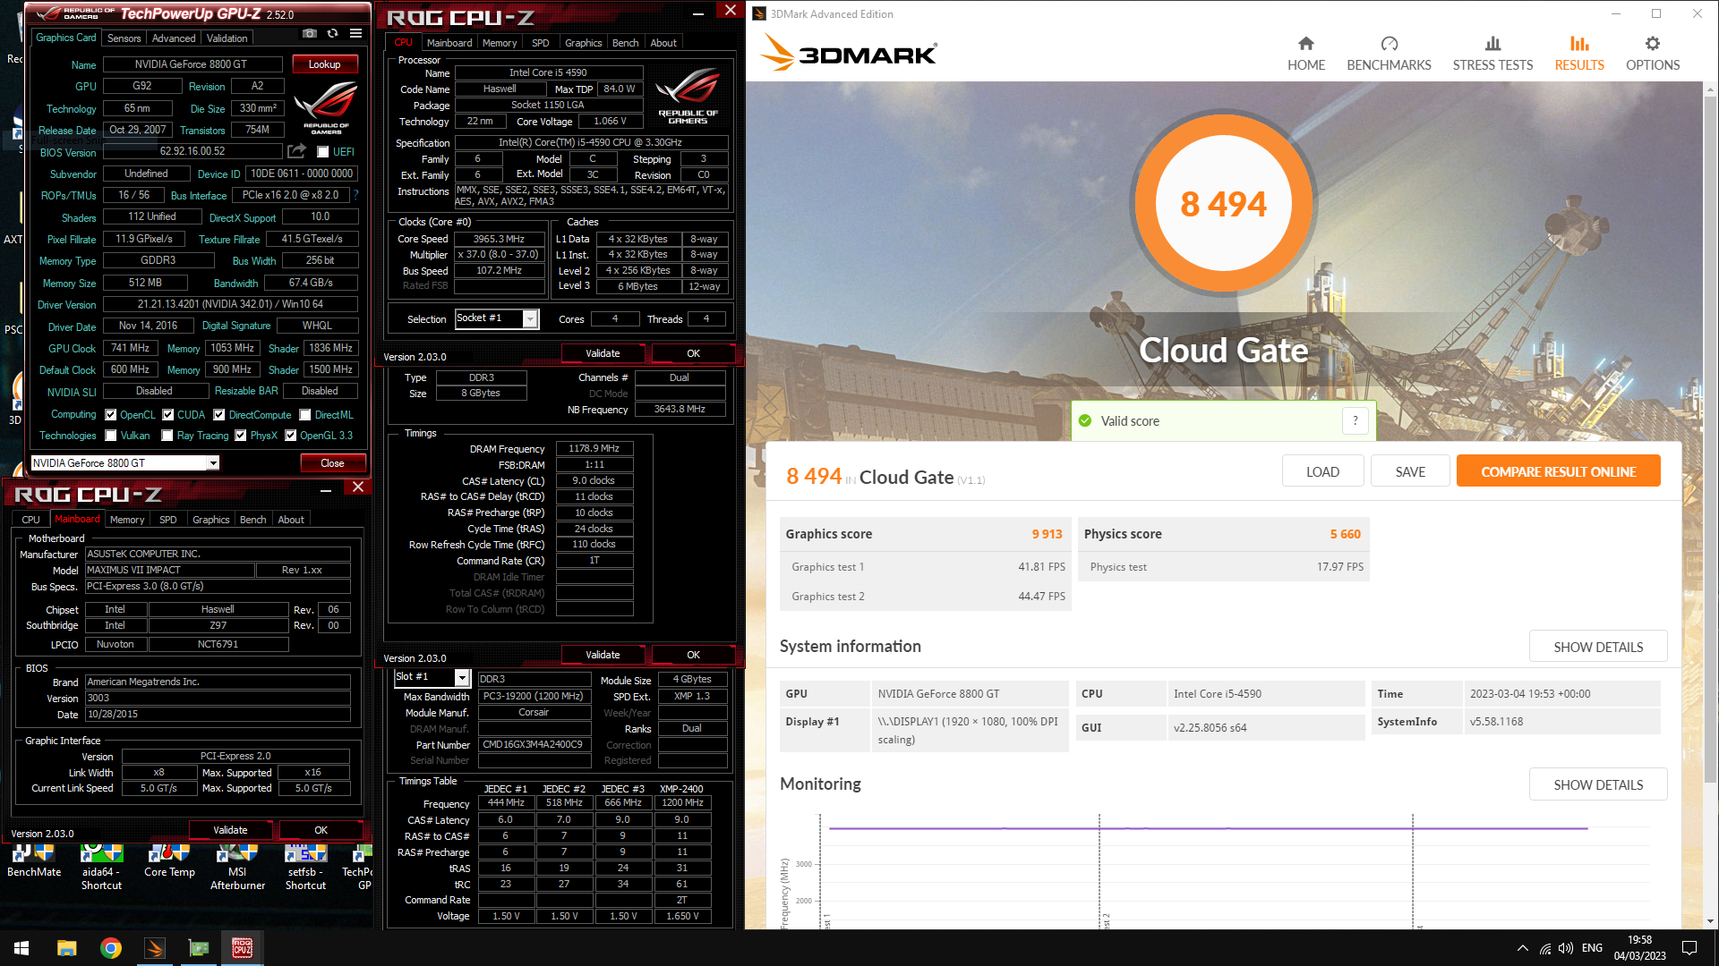Switch to the GPU-Z Validation tab
Screen dimensions: 1719x966
click(227, 38)
